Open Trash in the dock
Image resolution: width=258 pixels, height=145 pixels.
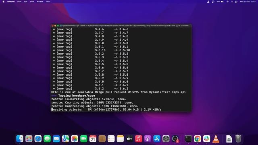click(238, 139)
